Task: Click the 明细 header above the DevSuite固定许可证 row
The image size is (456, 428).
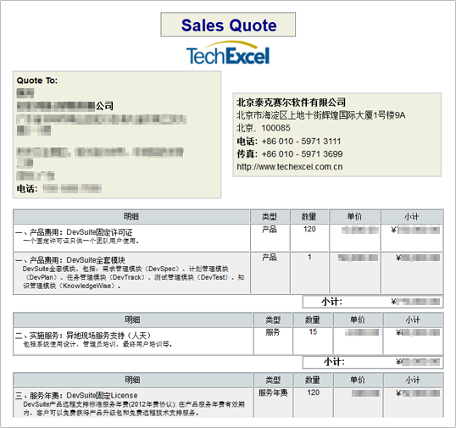Action: [131, 216]
